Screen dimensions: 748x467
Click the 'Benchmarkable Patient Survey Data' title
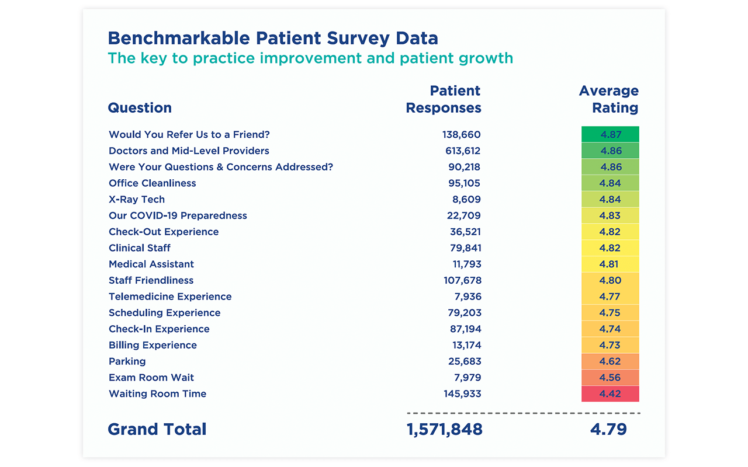(x=273, y=39)
